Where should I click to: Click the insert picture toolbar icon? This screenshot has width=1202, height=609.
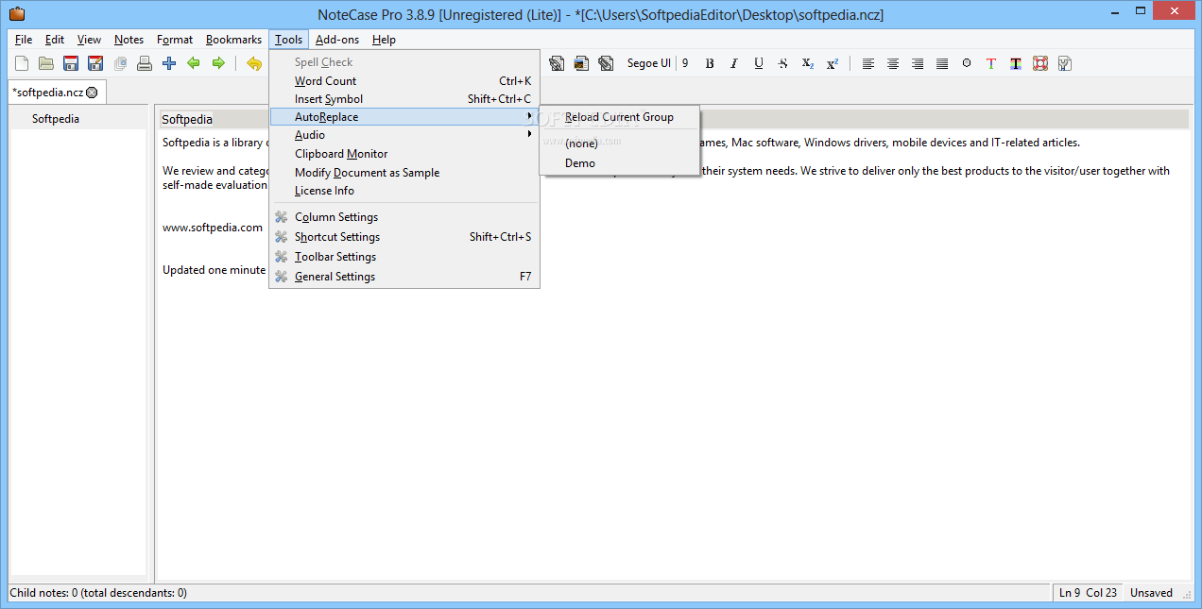tap(582, 63)
